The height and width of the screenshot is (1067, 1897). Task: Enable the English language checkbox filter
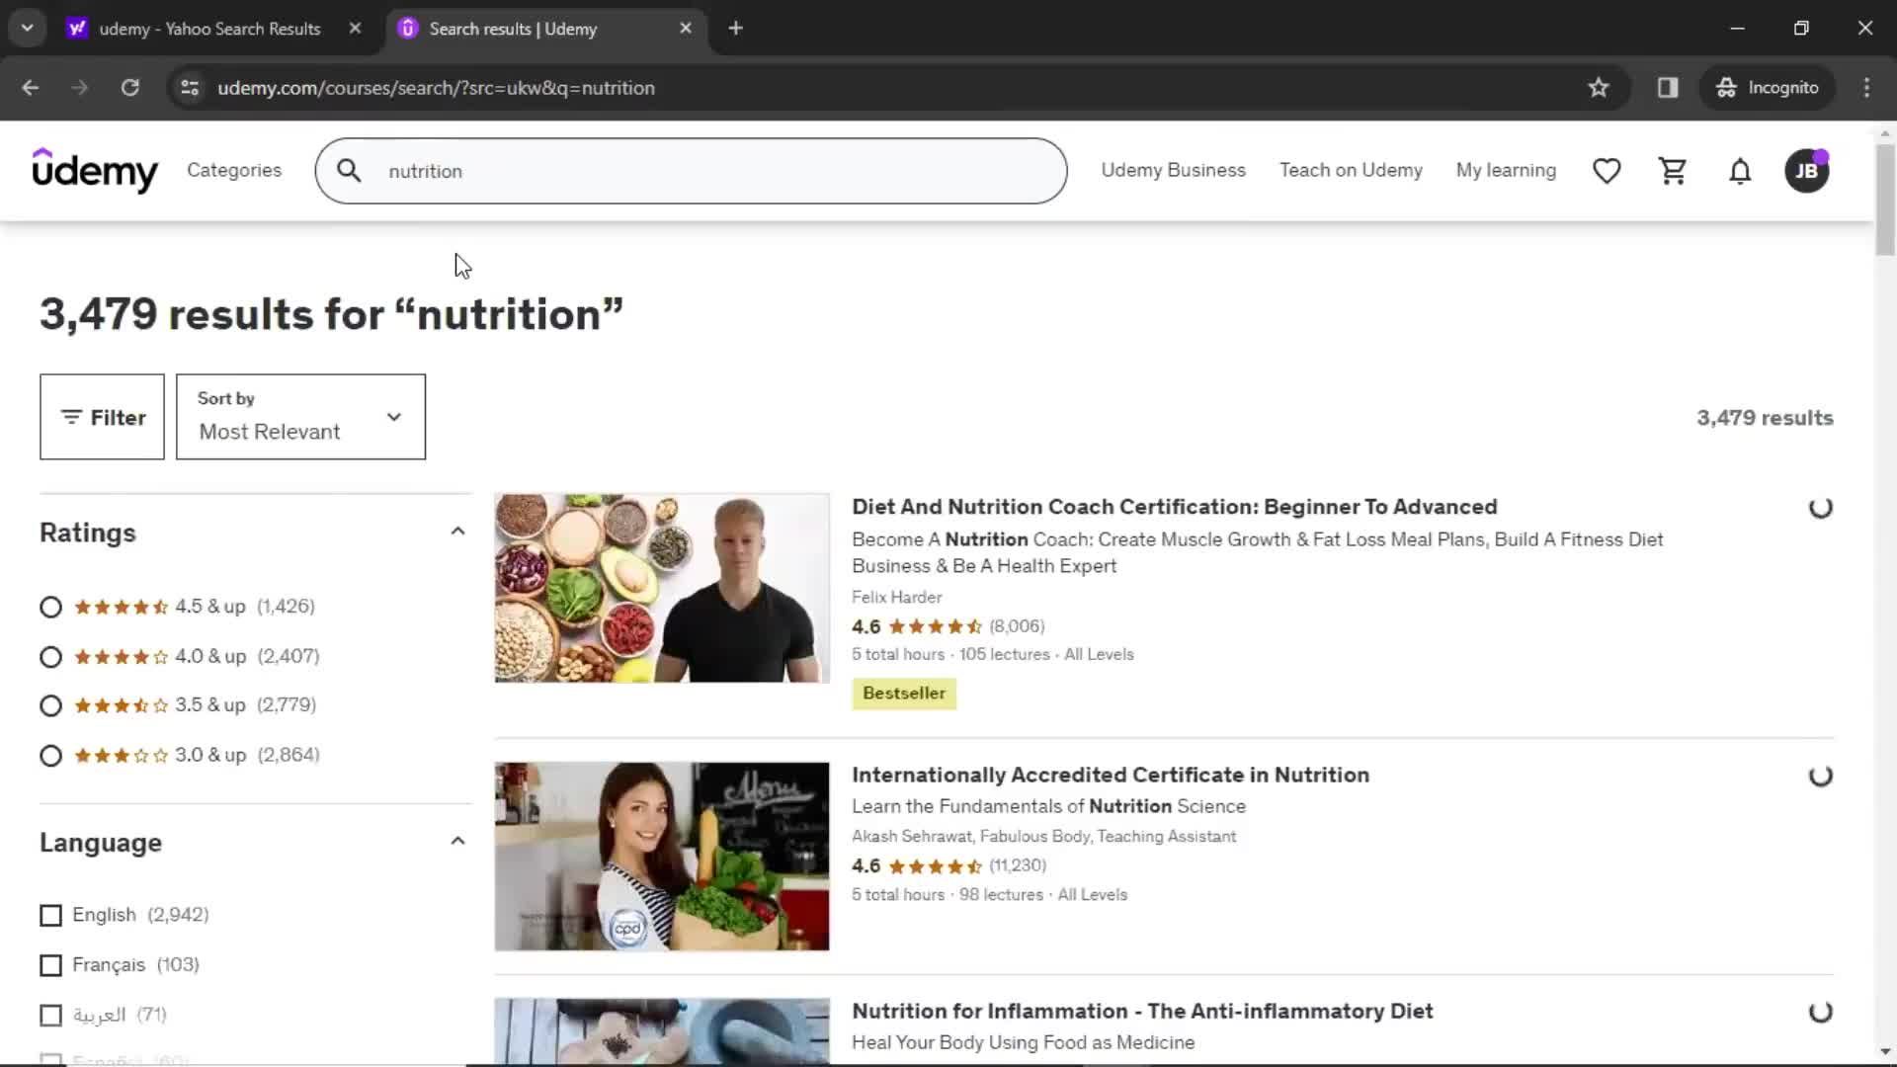pos(50,913)
